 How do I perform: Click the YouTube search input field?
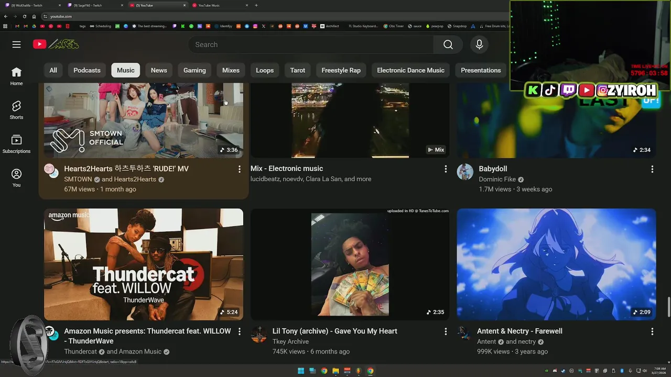[x=311, y=45]
